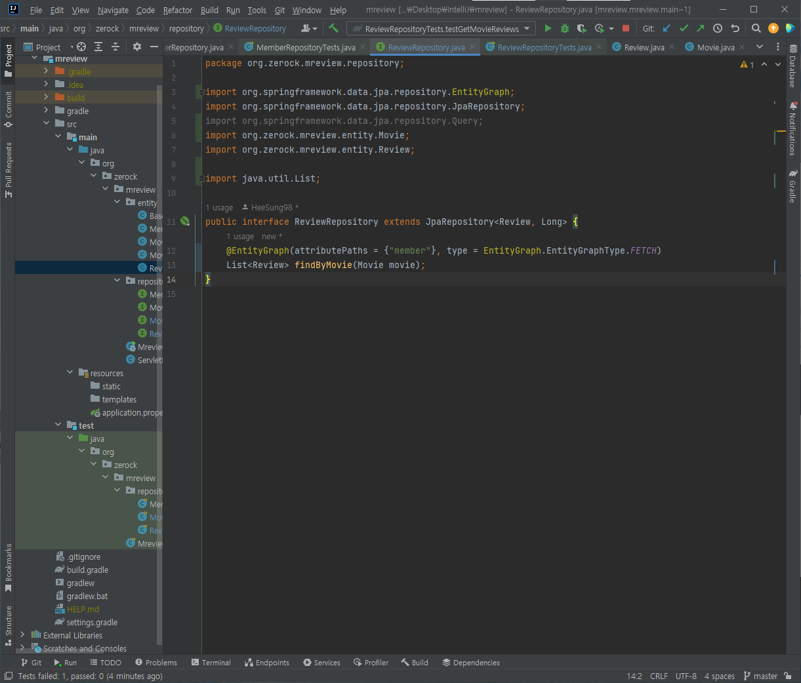Open the Terminal tool window
The image size is (801, 683).
point(211,663)
